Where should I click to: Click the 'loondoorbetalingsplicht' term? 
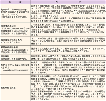click(x=15, y=50)
